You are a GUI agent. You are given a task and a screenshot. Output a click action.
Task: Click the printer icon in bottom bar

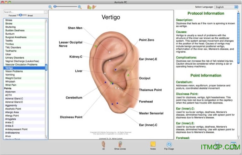pos(217,145)
